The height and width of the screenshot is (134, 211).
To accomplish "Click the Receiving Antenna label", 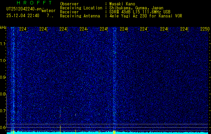I will click(x=80, y=16).
